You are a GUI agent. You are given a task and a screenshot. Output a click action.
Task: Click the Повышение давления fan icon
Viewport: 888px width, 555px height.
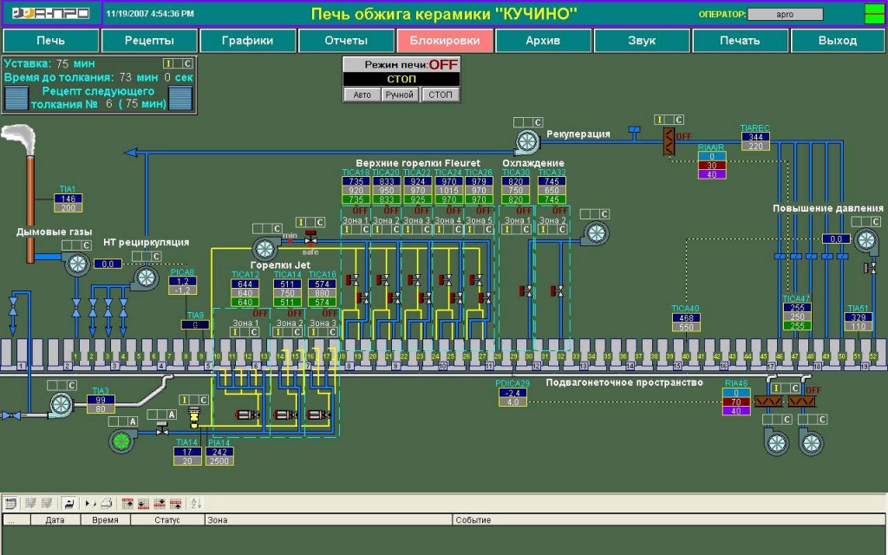(865, 241)
